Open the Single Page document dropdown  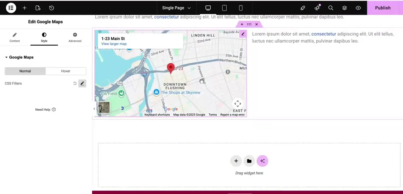(x=176, y=8)
